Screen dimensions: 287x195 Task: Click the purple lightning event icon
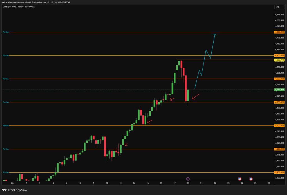click(188, 178)
